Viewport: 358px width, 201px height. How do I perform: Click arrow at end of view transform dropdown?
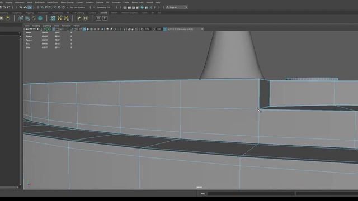[x=202, y=29]
